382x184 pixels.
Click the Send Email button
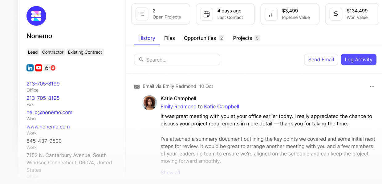coord(321,59)
